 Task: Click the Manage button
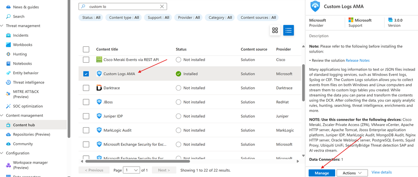[x=322, y=173]
